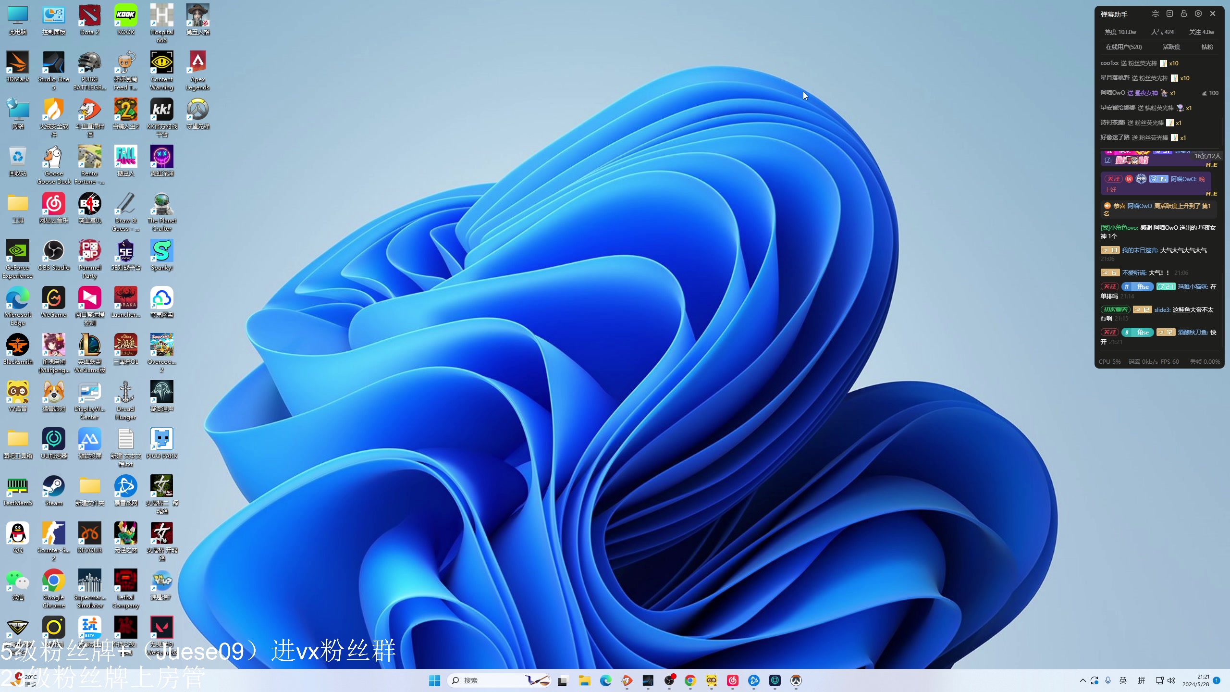Viewport: 1230px width, 692px height.
Task: Open the volume control in the taskbar
Action: pos(1171,680)
